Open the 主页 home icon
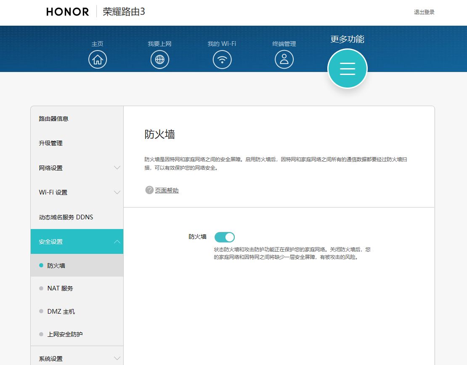The width and height of the screenshot is (467, 365). click(97, 60)
